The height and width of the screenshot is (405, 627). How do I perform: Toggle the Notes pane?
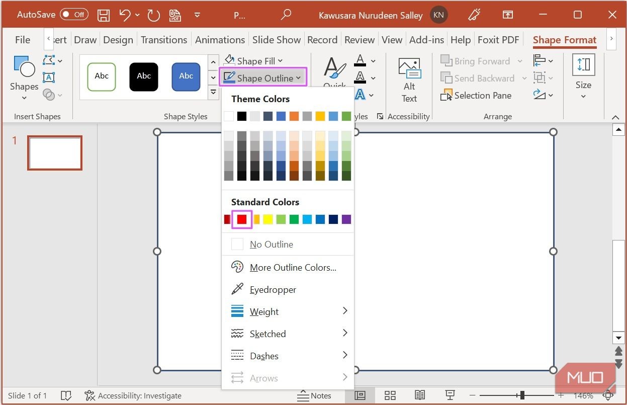click(314, 395)
